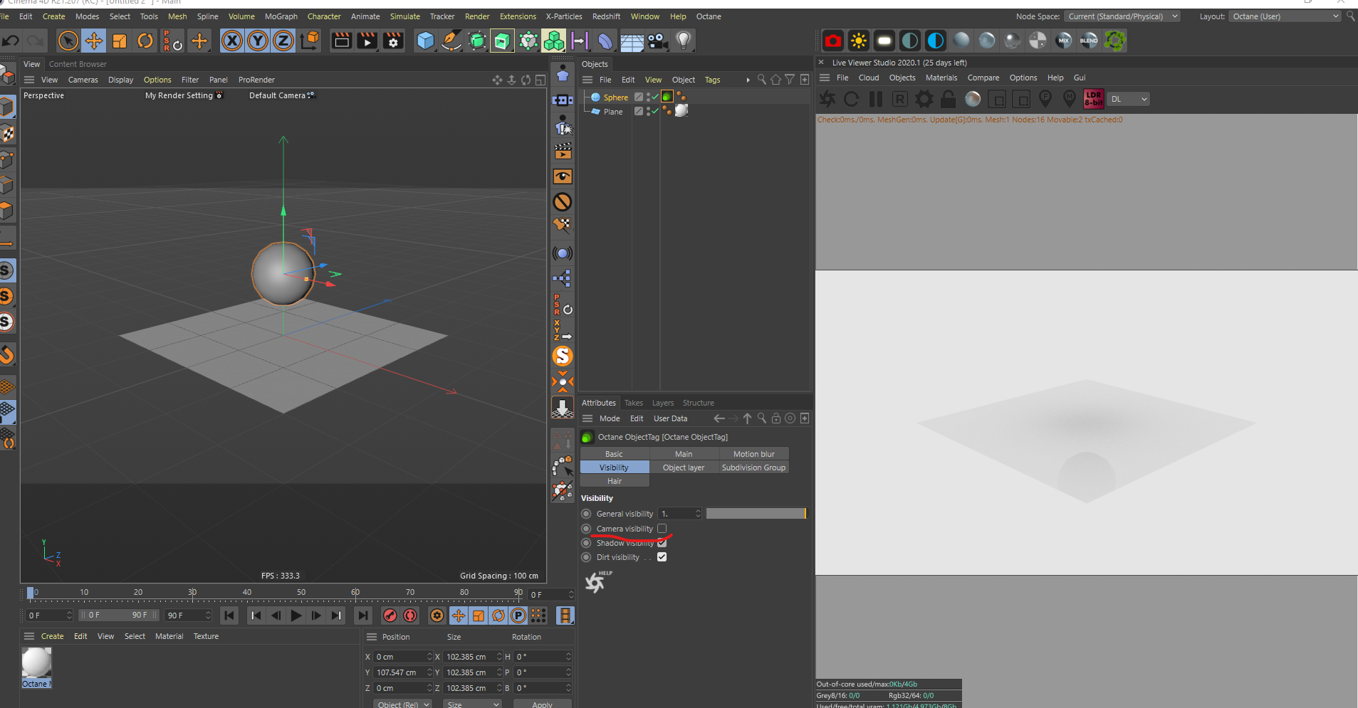
Task: Toggle LDR 8-bit output mode
Action: click(1094, 99)
